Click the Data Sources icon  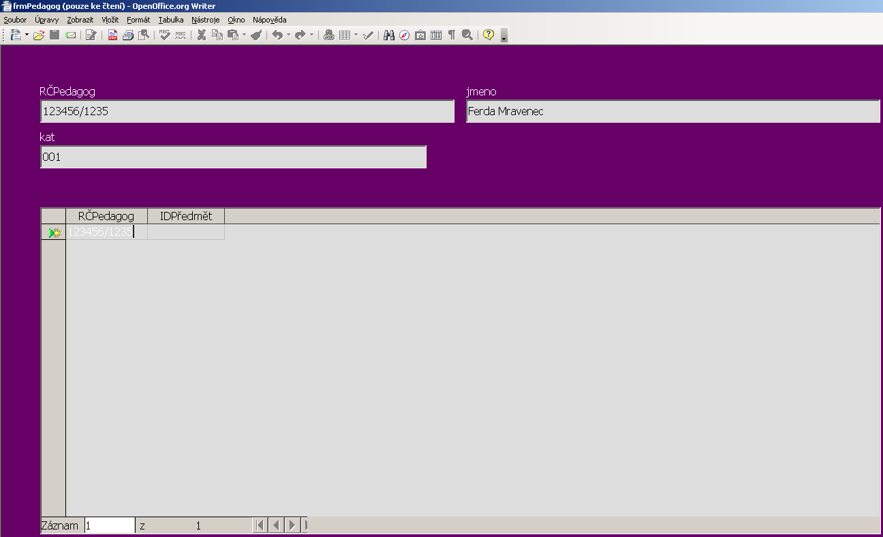coord(436,35)
